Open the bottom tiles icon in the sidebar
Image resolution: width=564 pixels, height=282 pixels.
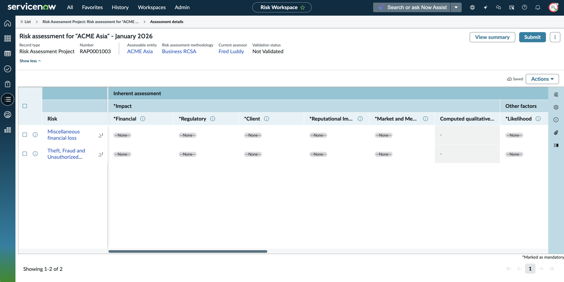7,130
